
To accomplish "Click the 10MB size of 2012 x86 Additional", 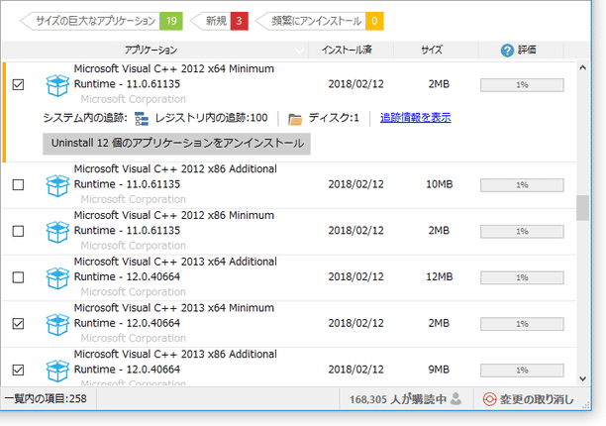I will (439, 184).
